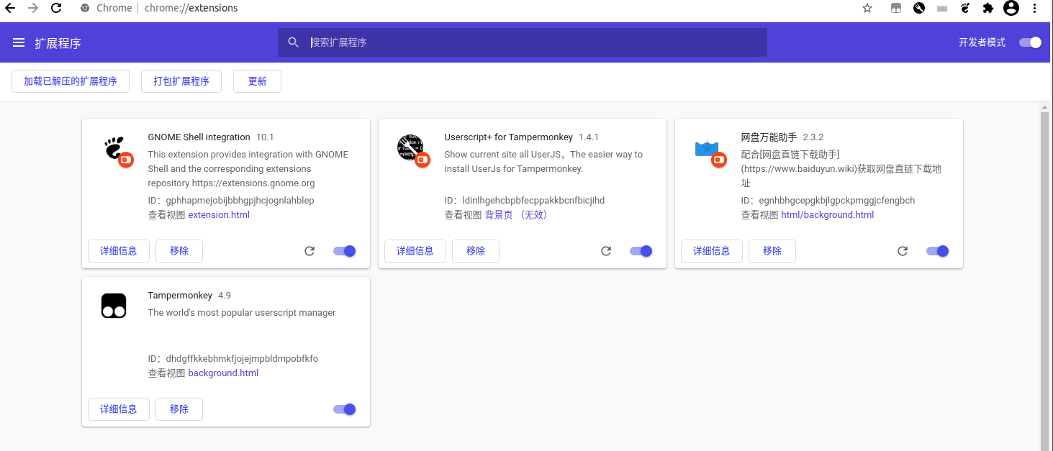Open the Tampermonkey toolbar icon
Screen dimensions: 1053x451
click(x=896, y=9)
